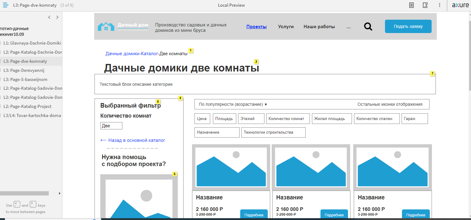This screenshot has width=471, height=220.
Task: Click the middle product card image placeholder
Action: coord(311,168)
